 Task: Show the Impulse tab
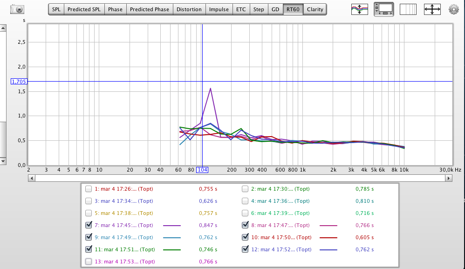coord(219,9)
